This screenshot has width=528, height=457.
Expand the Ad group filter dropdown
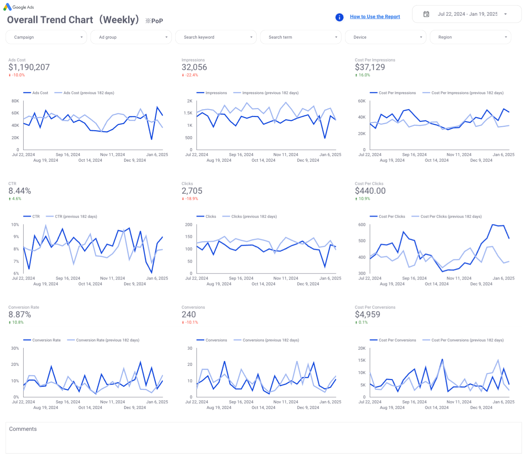click(x=131, y=37)
